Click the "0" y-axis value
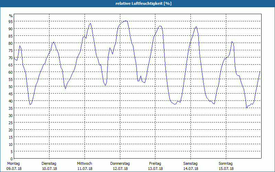 [12, 159]
